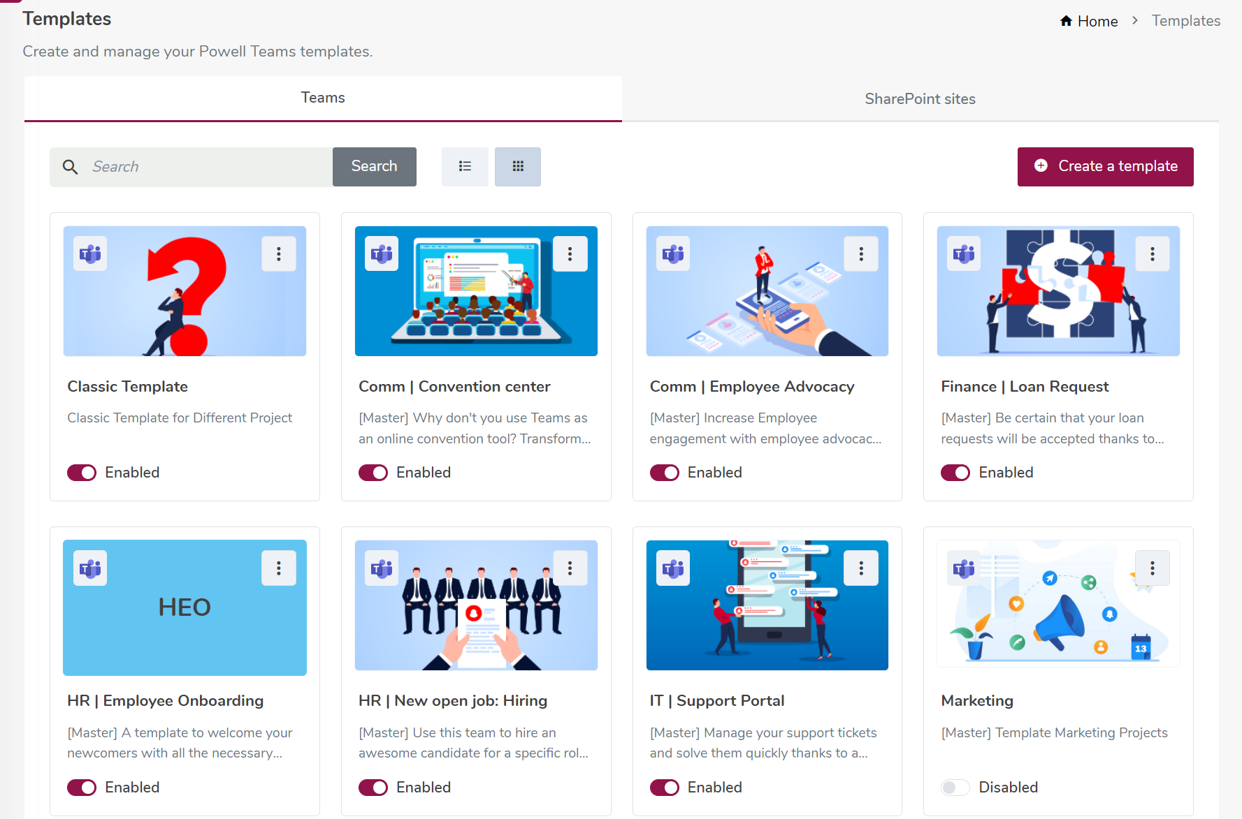Open kebab menu on Comm Convention center card

(x=570, y=254)
